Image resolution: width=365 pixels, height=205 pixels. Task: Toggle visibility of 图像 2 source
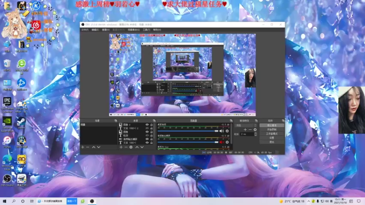[147, 125]
